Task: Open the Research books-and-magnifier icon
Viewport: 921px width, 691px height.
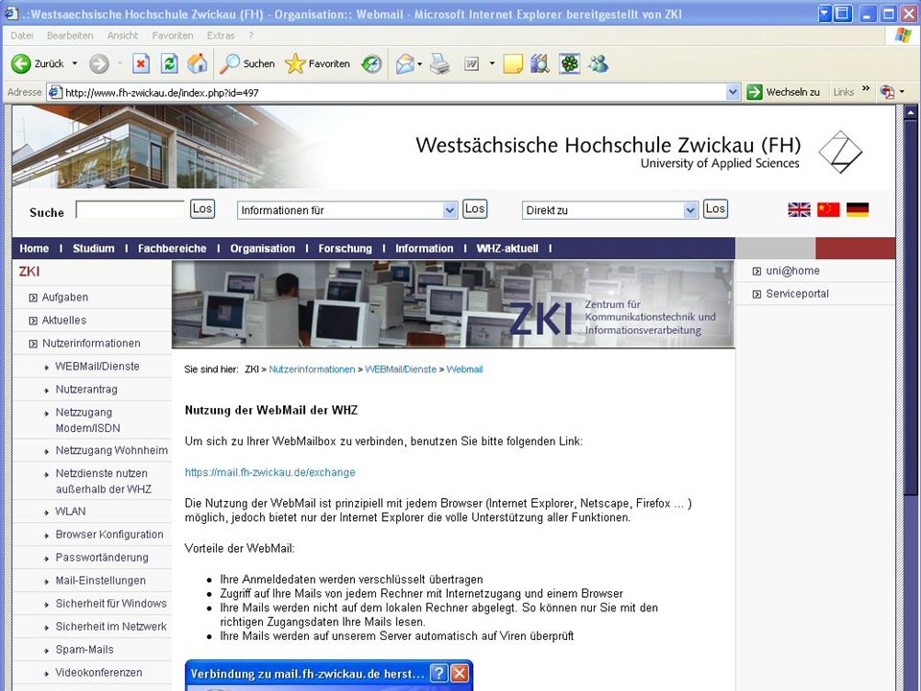Action: pos(540,63)
